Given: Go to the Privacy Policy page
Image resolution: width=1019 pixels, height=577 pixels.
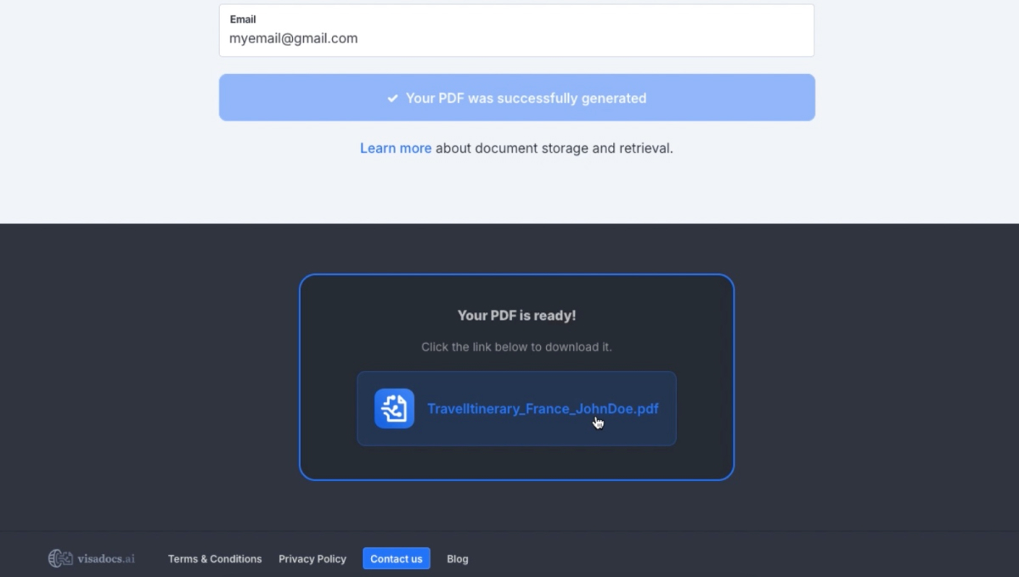Looking at the screenshot, I should [312, 558].
